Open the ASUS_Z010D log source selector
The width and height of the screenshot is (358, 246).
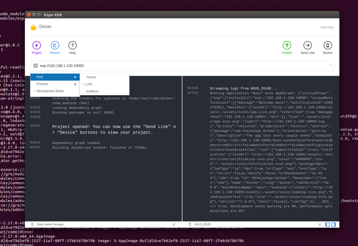click(x=189, y=224)
